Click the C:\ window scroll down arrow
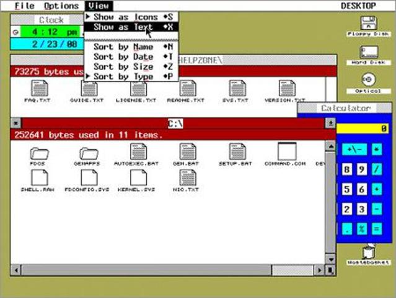 (330, 260)
